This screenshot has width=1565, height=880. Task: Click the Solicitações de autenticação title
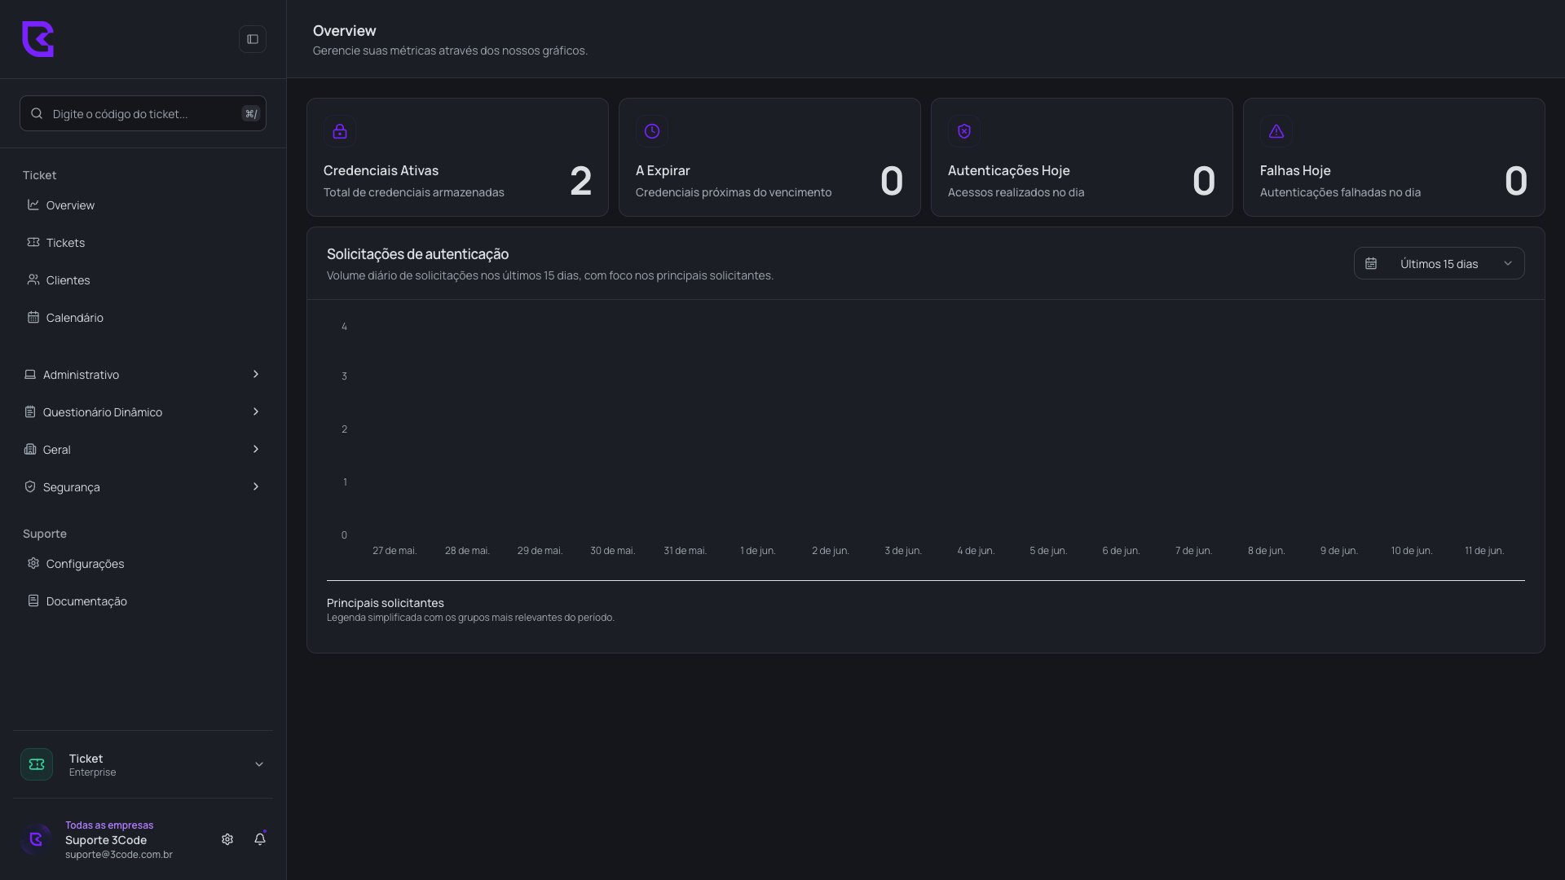(417, 254)
